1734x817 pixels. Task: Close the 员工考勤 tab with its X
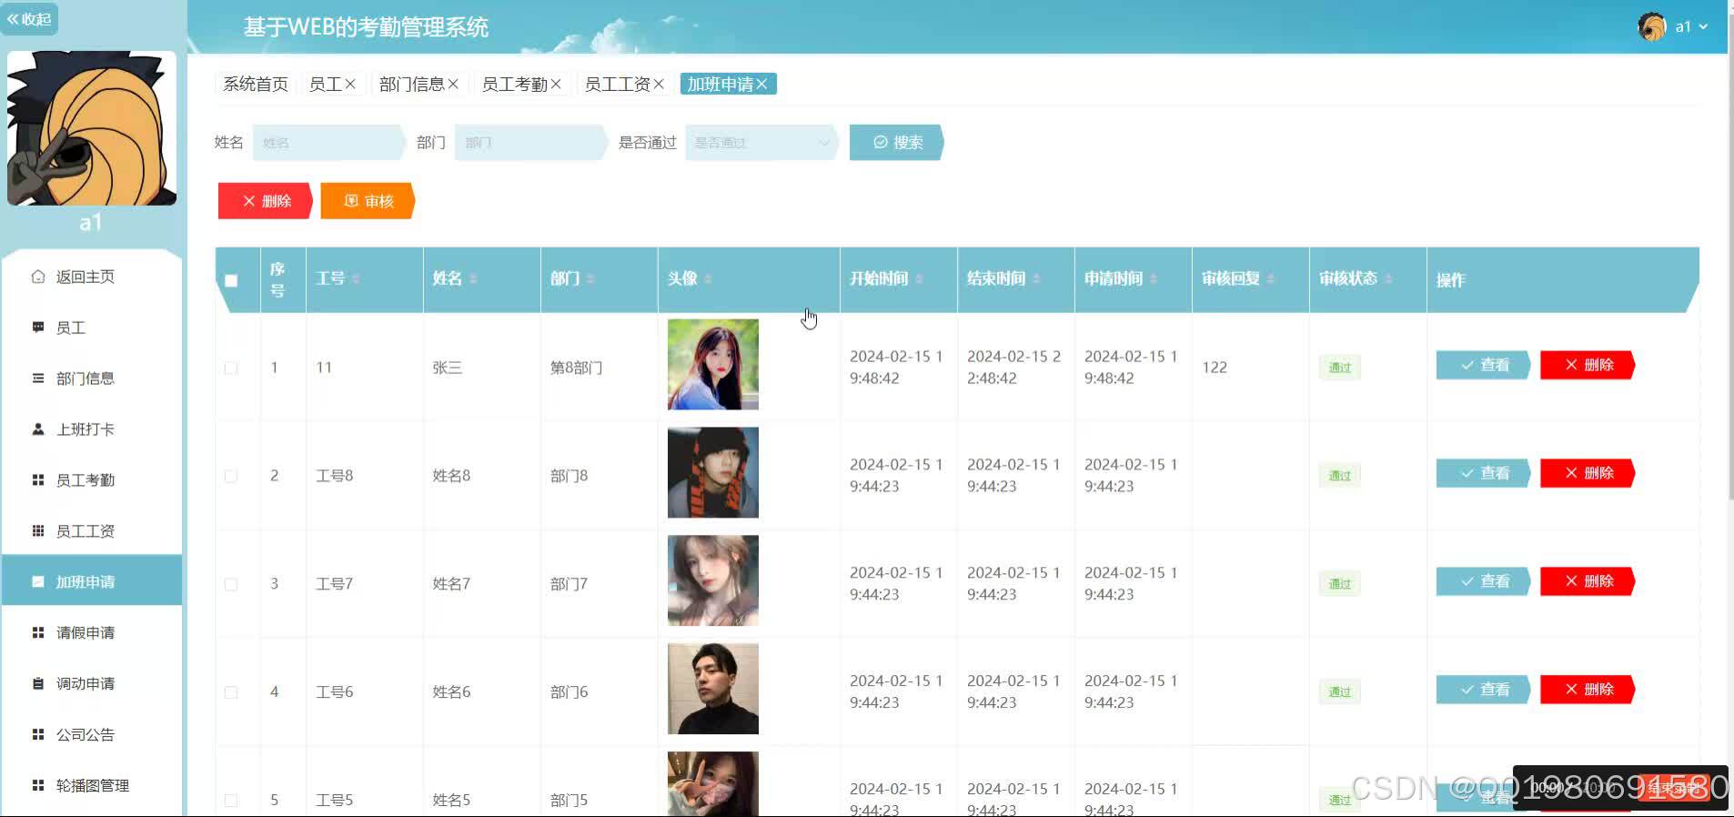pos(556,84)
